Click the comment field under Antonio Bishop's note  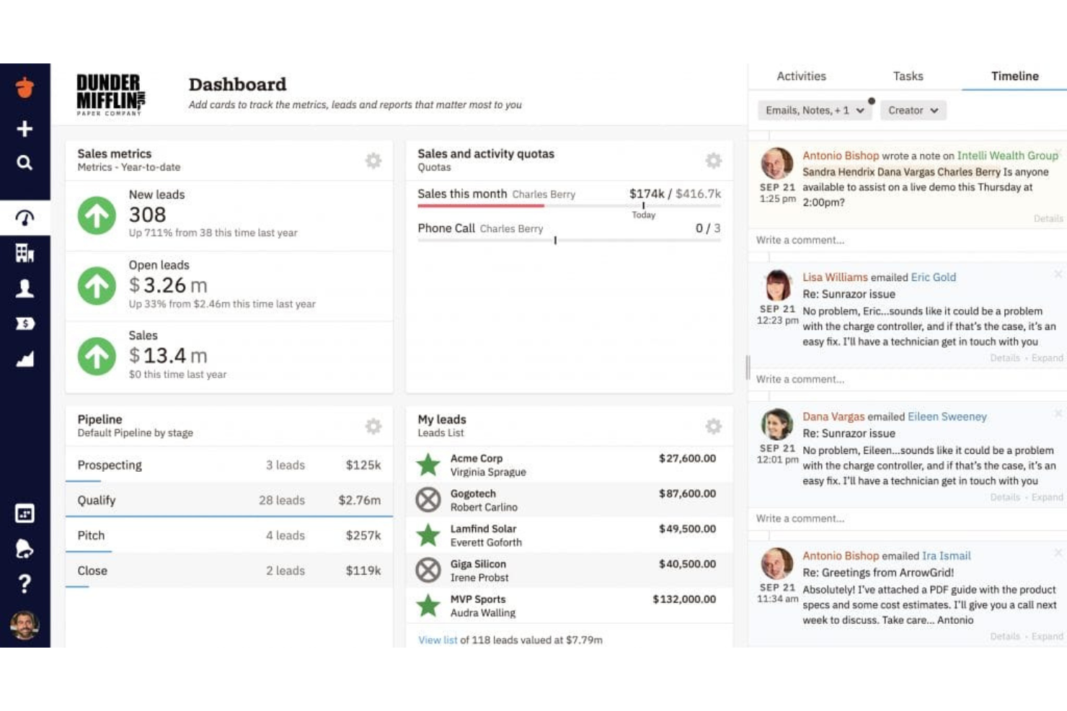tap(908, 240)
